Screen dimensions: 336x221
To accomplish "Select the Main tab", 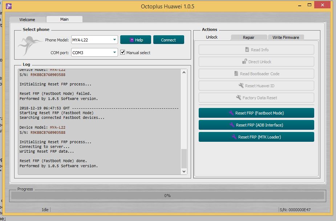I will click(x=64, y=19).
